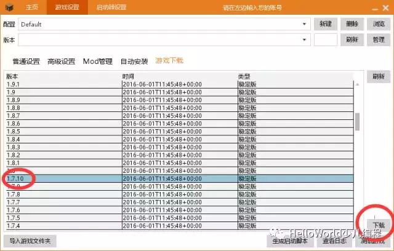Select version row 1.7.8
Image resolution: width=394 pixels, height=251 pixels.
click(180, 194)
